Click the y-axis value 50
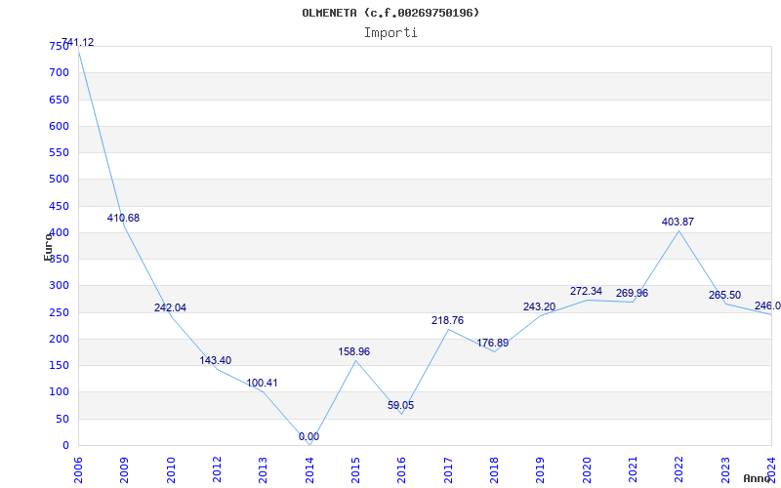 tap(62, 420)
